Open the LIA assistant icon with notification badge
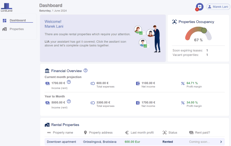The width and height of the screenshot is (231, 146). click(199, 7)
